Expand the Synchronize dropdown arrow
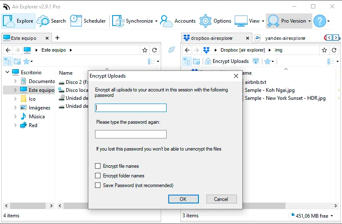The width and height of the screenshot is (342, 224). [x=156, y=21]
